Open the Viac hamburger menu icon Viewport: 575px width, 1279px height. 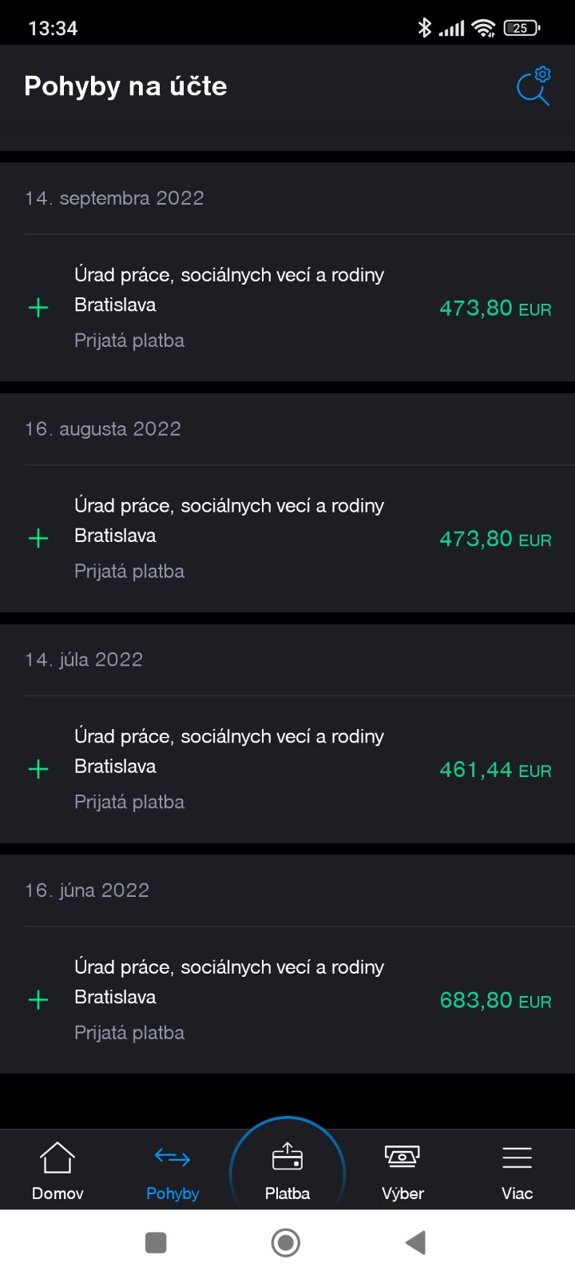point(517,1157)
